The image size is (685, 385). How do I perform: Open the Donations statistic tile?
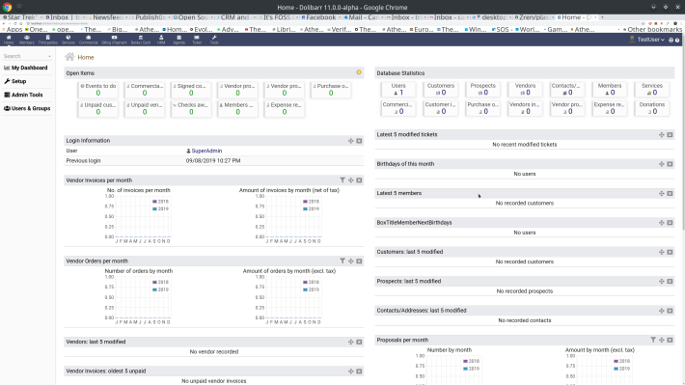[652, 108]
